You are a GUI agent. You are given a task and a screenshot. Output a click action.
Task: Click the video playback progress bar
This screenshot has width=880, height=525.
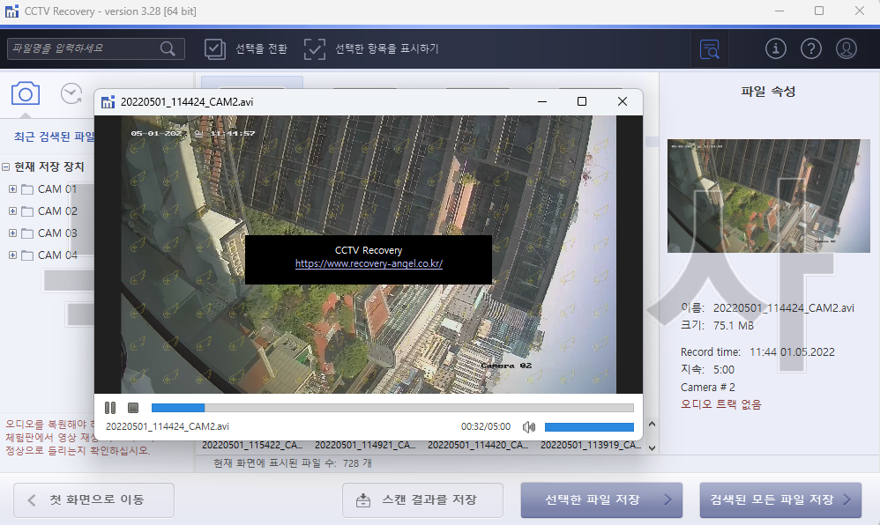click(x=392, y=408)
